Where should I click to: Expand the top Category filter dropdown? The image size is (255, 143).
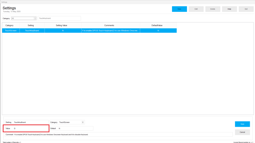pyautogui.click(x=35, y=18)
